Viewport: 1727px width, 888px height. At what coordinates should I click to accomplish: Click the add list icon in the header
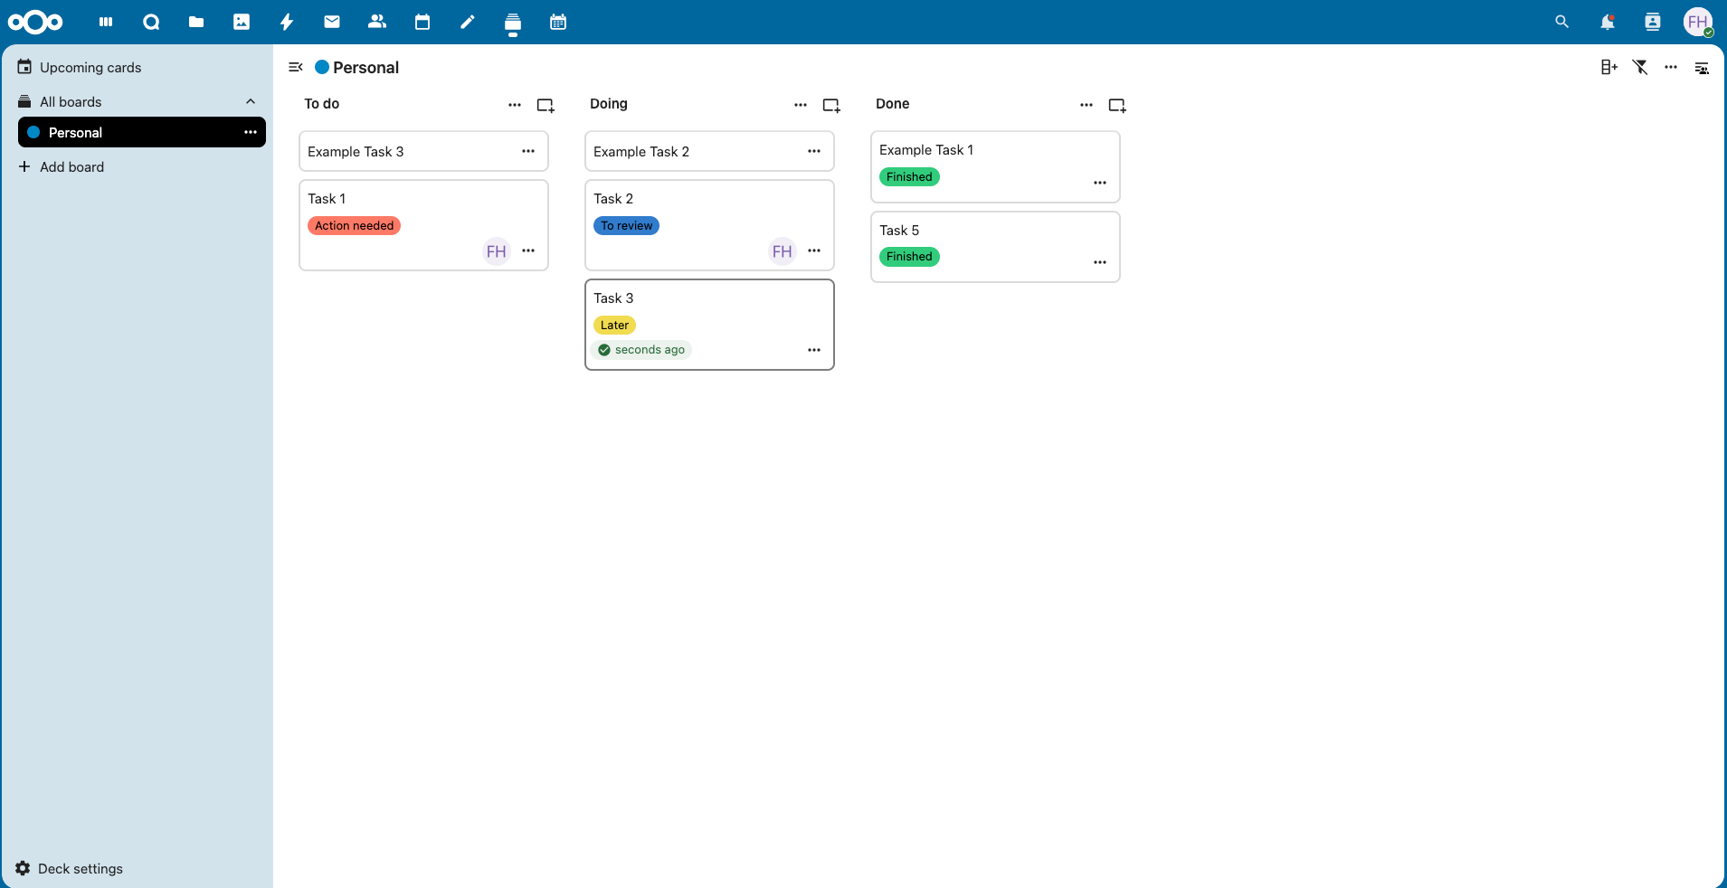coord(1608,67)
